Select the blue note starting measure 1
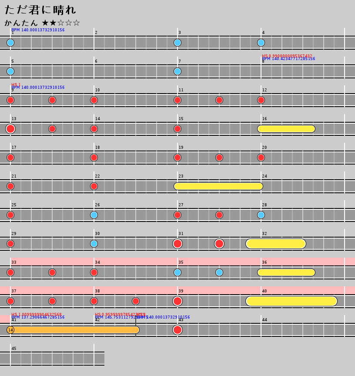Screen dimensions: 355x376 click(10, 43)
